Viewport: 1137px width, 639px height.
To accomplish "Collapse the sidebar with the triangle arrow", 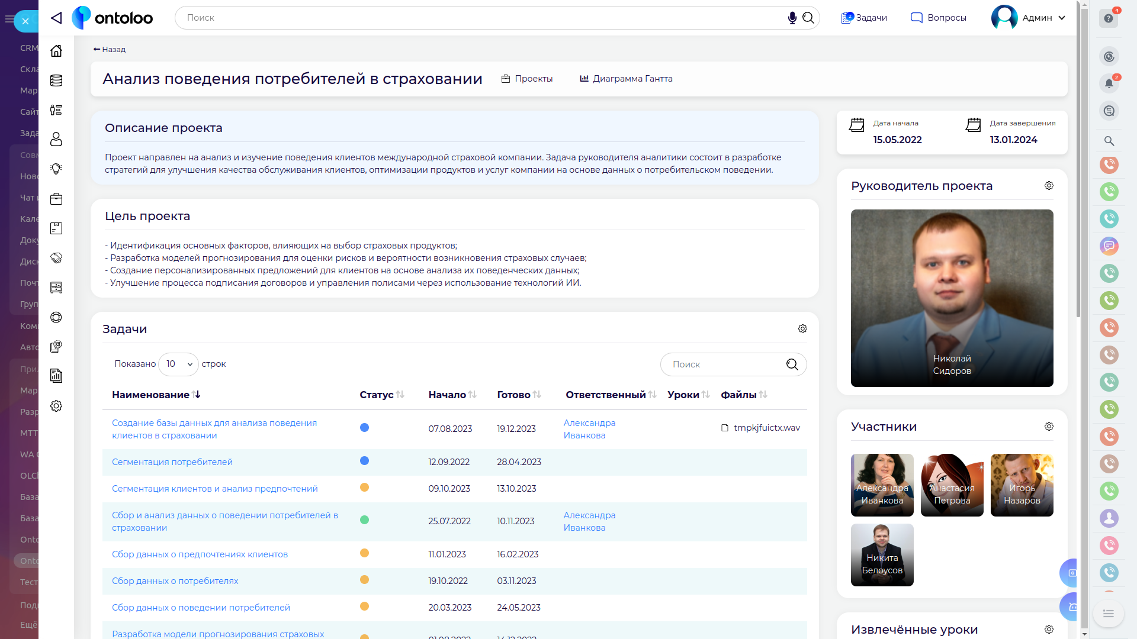I will click(x=56, y=18).
